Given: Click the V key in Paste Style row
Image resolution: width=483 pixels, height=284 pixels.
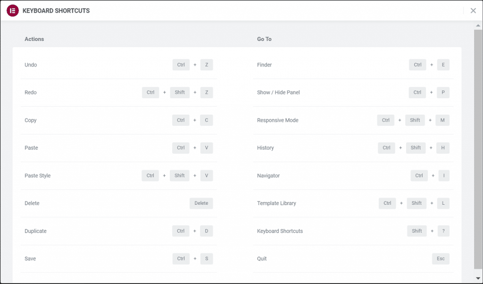Looking at the screenshot, I should (x=207, y=175).
